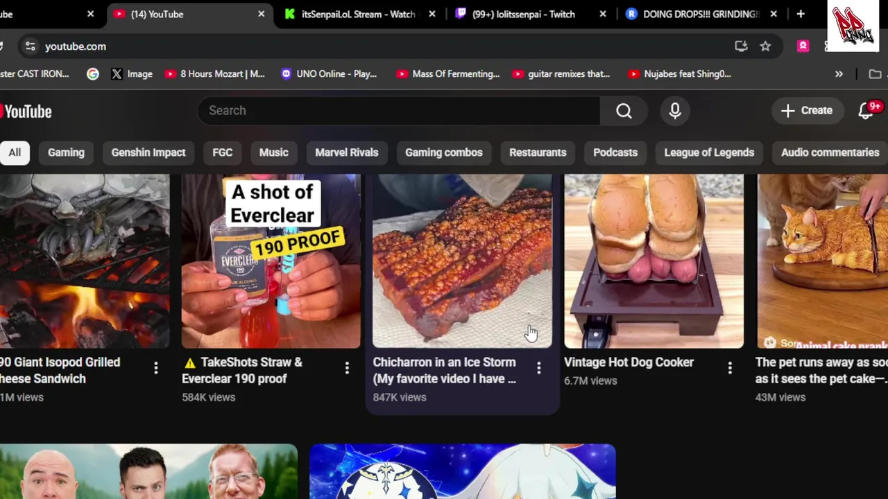Open the Chicharron in an Ice Storm thumbnail
The height and width of the screenshot is (499, 888).
coord(462,261)
